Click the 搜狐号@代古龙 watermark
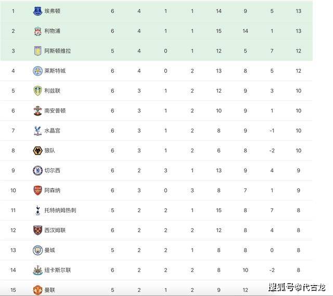333x296 pixels. click(297, 288)
